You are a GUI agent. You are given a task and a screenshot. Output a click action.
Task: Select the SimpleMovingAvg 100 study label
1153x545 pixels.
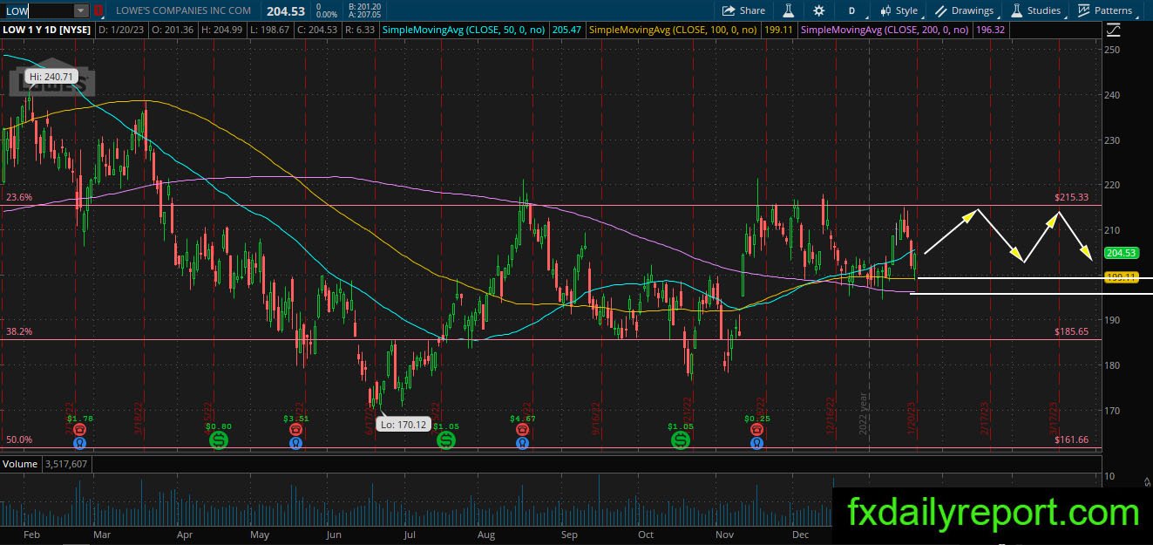coord(675,30)
